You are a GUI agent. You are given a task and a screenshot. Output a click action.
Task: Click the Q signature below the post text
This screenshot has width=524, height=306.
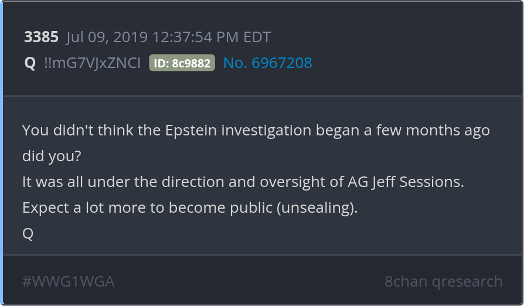point(28,233)
